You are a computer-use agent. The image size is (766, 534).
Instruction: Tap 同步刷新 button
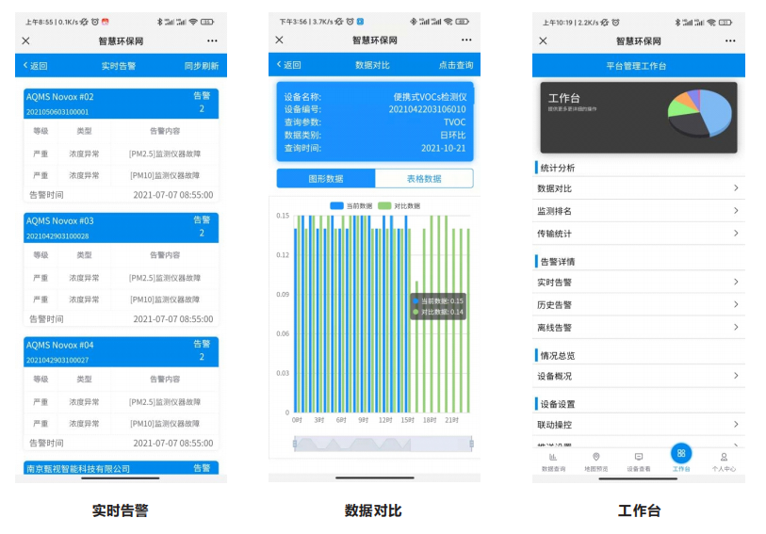point(202,66)
